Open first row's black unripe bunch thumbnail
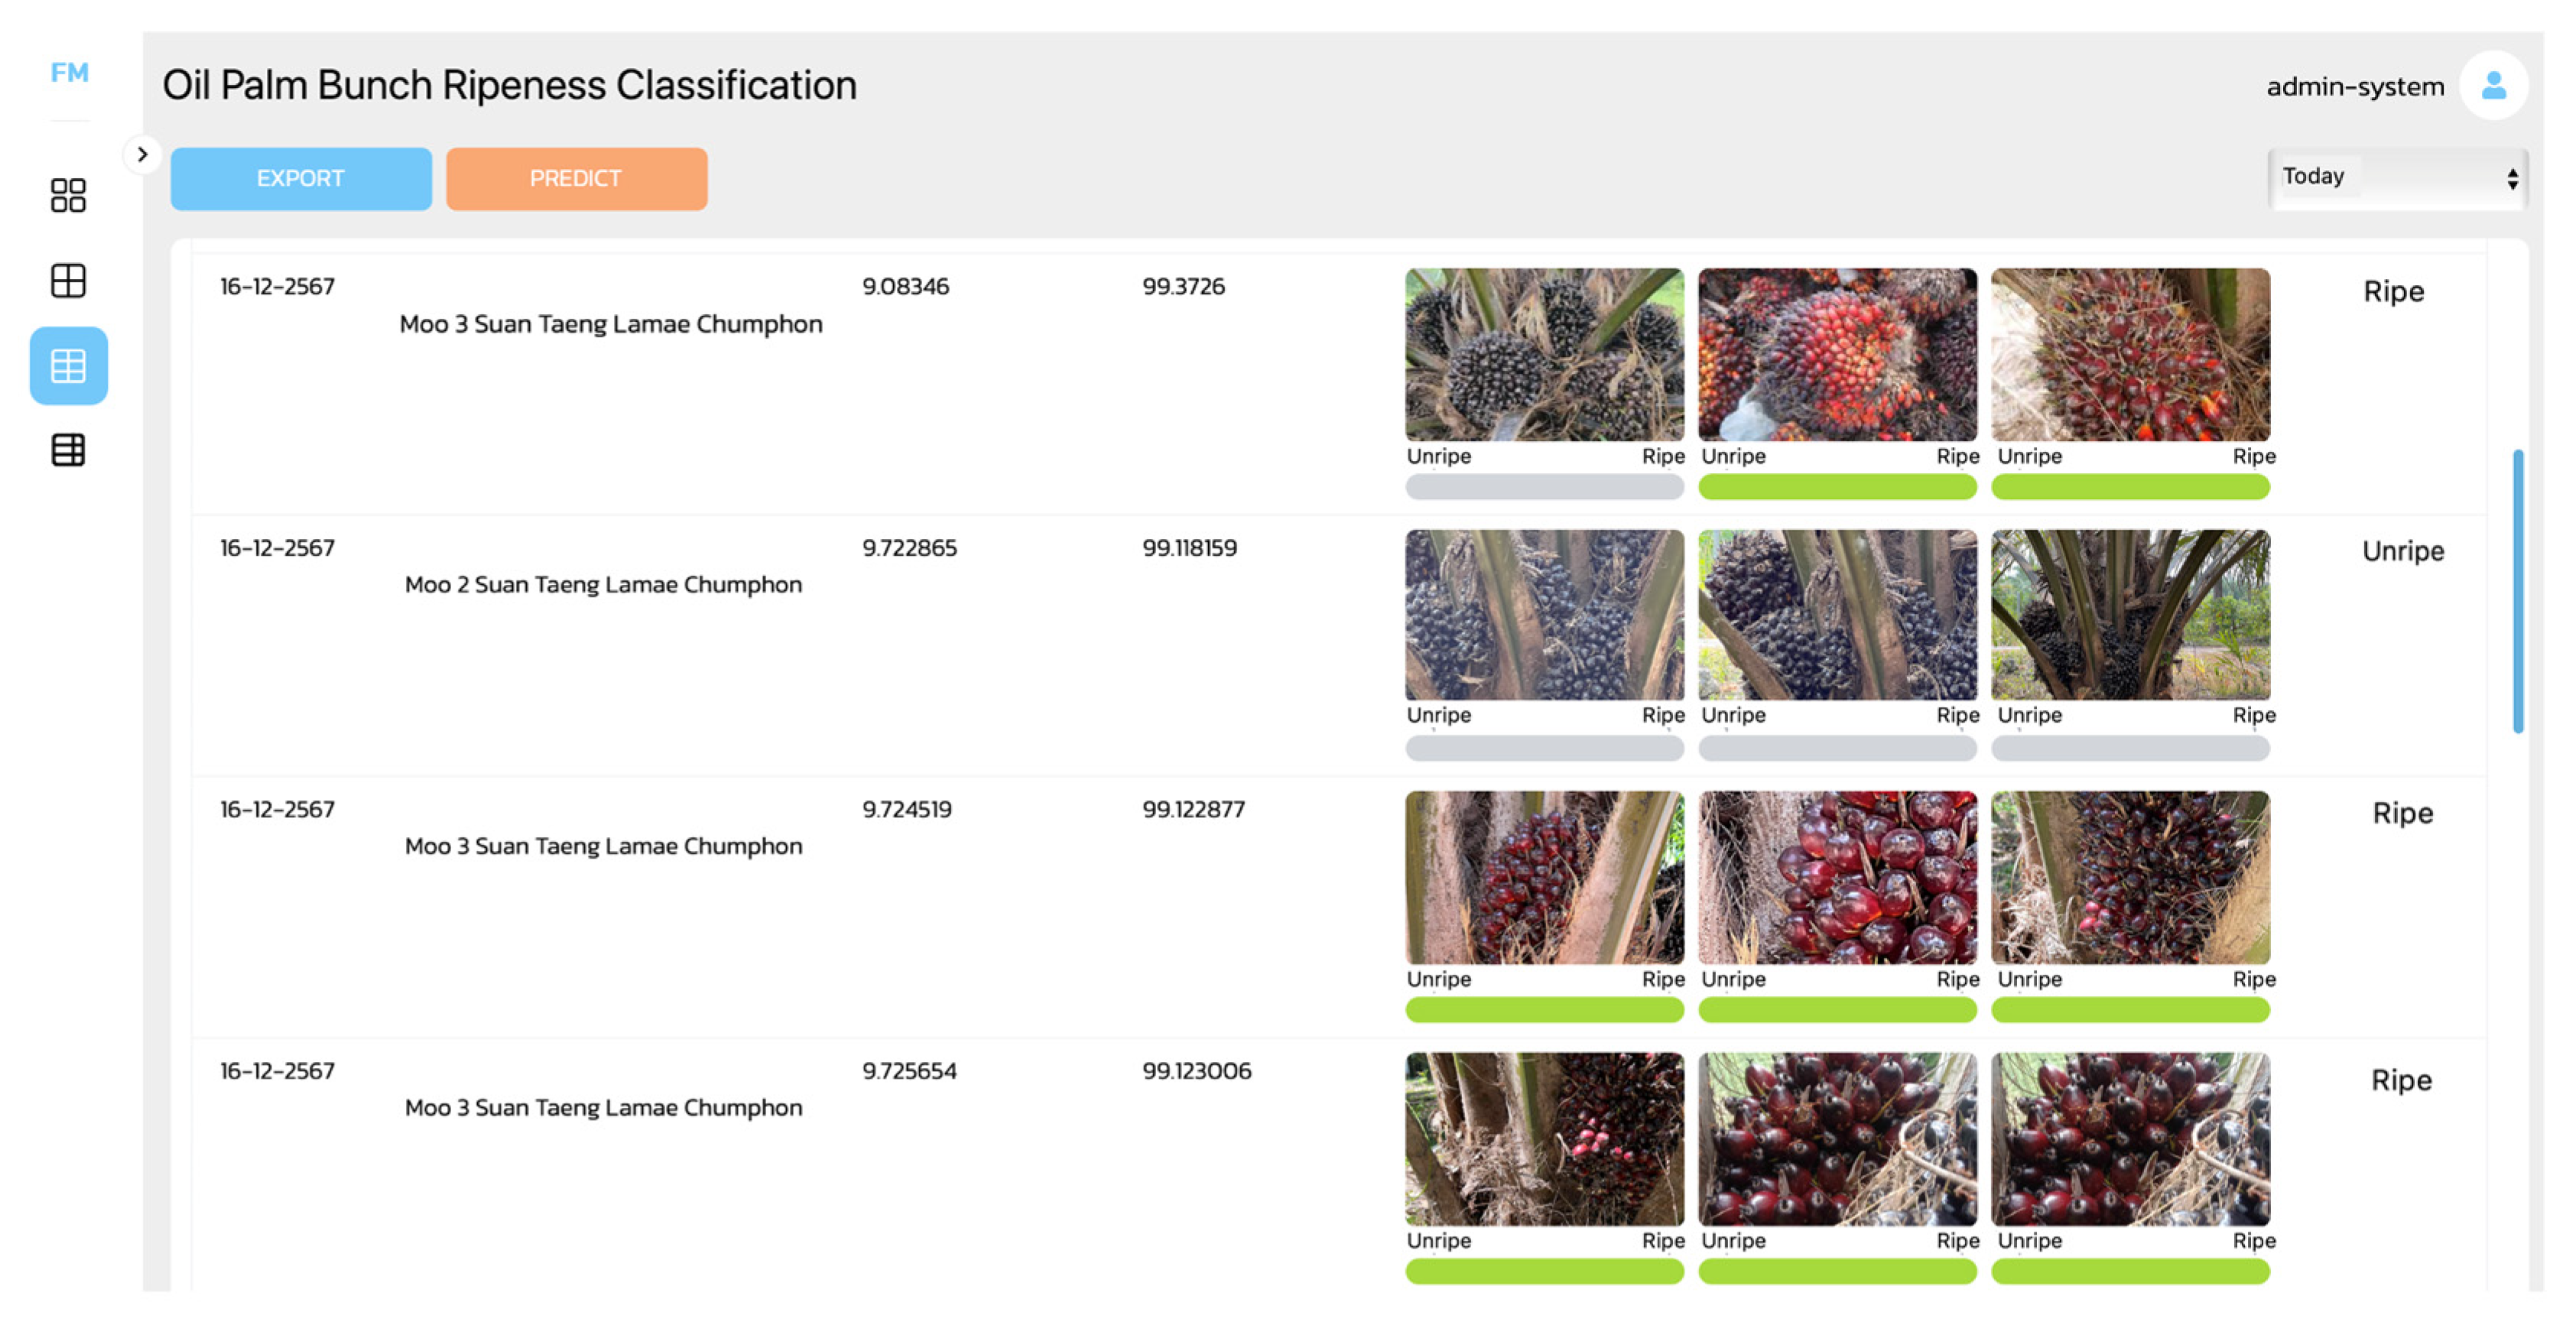The height and width of the screenshot is (1341, 2576). (1543, 354)
